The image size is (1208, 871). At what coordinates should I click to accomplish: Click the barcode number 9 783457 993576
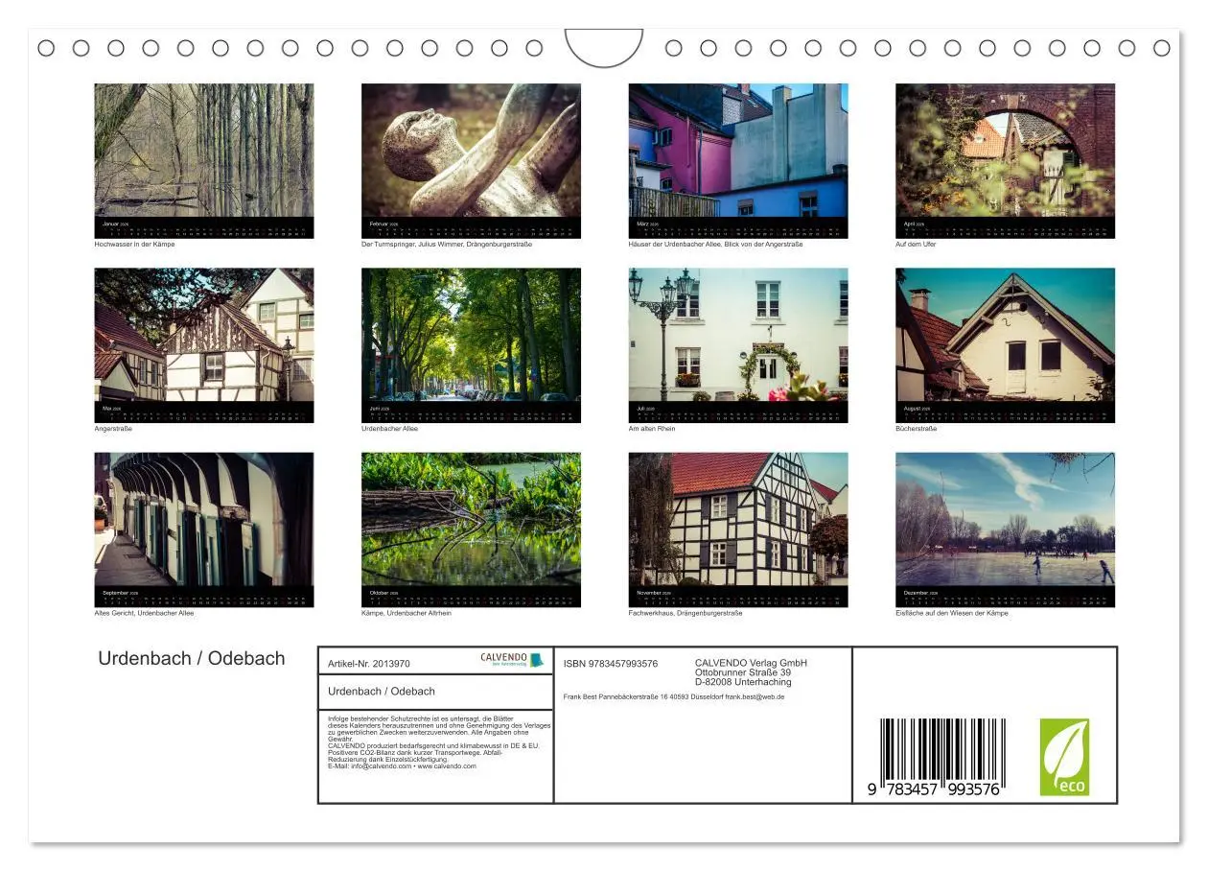point(935,789)
